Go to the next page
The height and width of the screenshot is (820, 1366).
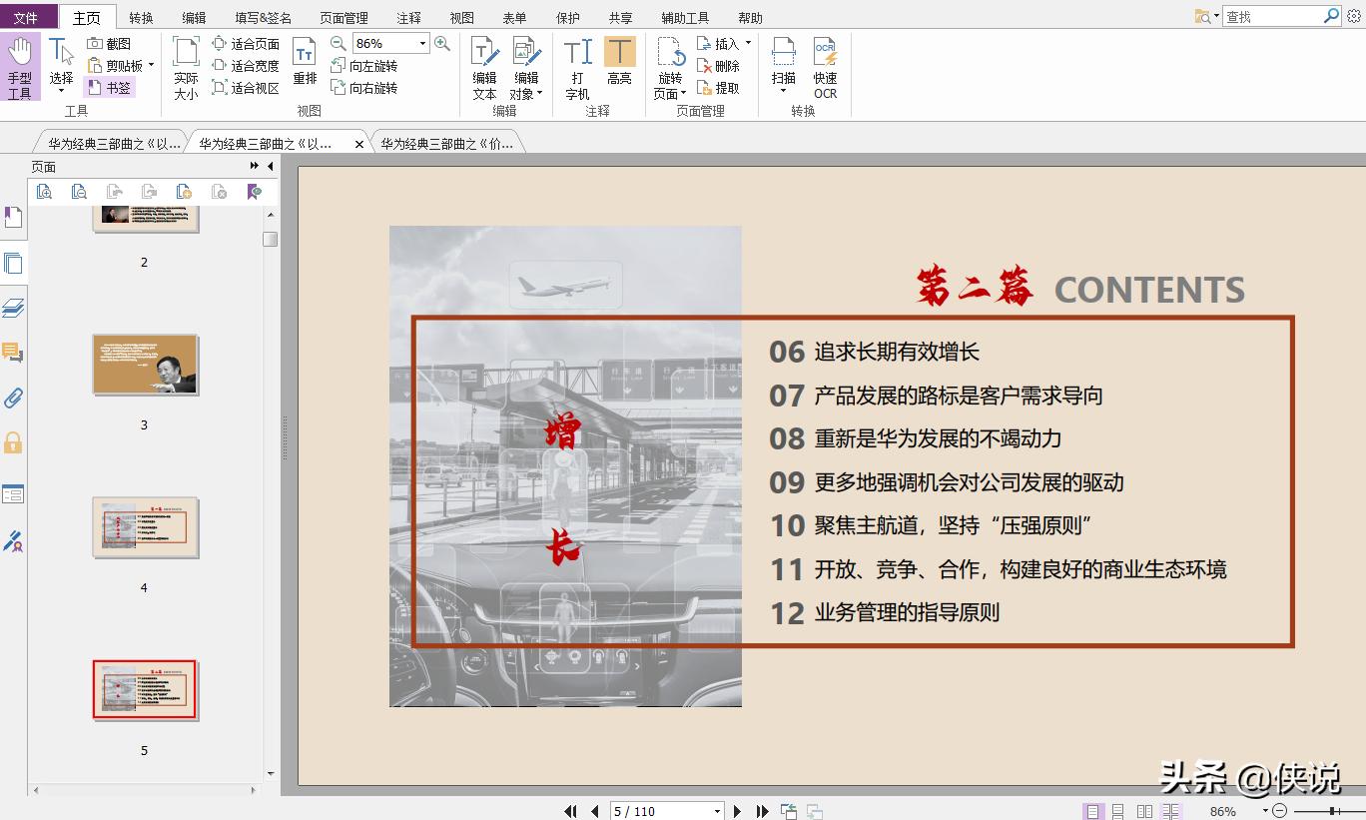[x=738, y=811]
